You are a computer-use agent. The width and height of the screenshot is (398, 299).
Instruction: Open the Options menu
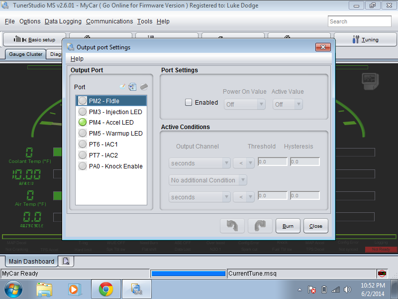tap(30, 21)
